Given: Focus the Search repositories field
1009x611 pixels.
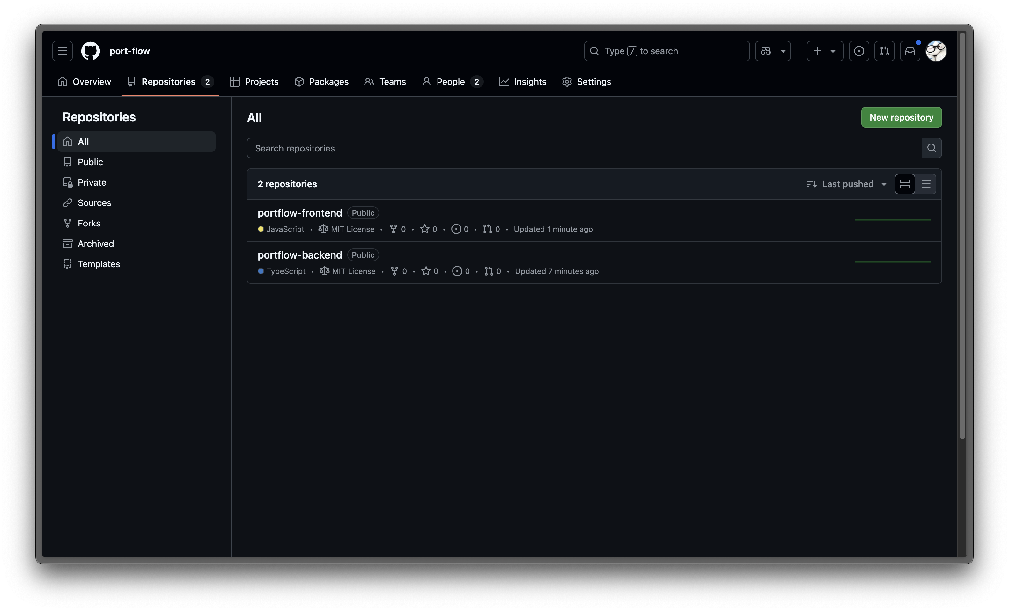Looking at the screenshot, I should click(584, 148).
